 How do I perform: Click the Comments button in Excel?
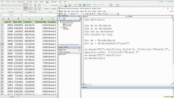pos(169,2)
